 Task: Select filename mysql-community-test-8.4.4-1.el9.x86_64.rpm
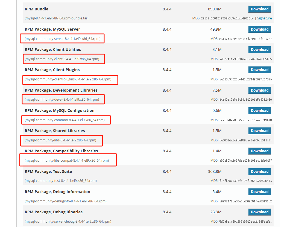point(61,181)
